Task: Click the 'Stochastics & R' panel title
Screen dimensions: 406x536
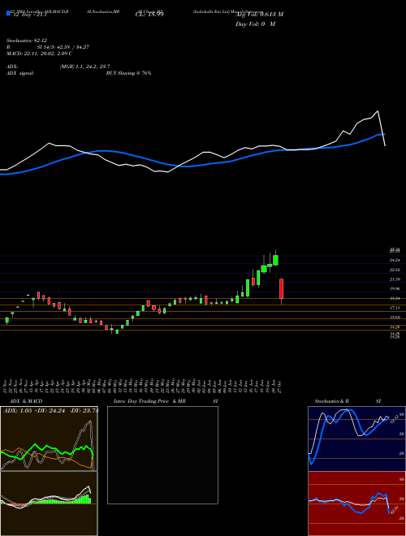Action: (332, 401)
